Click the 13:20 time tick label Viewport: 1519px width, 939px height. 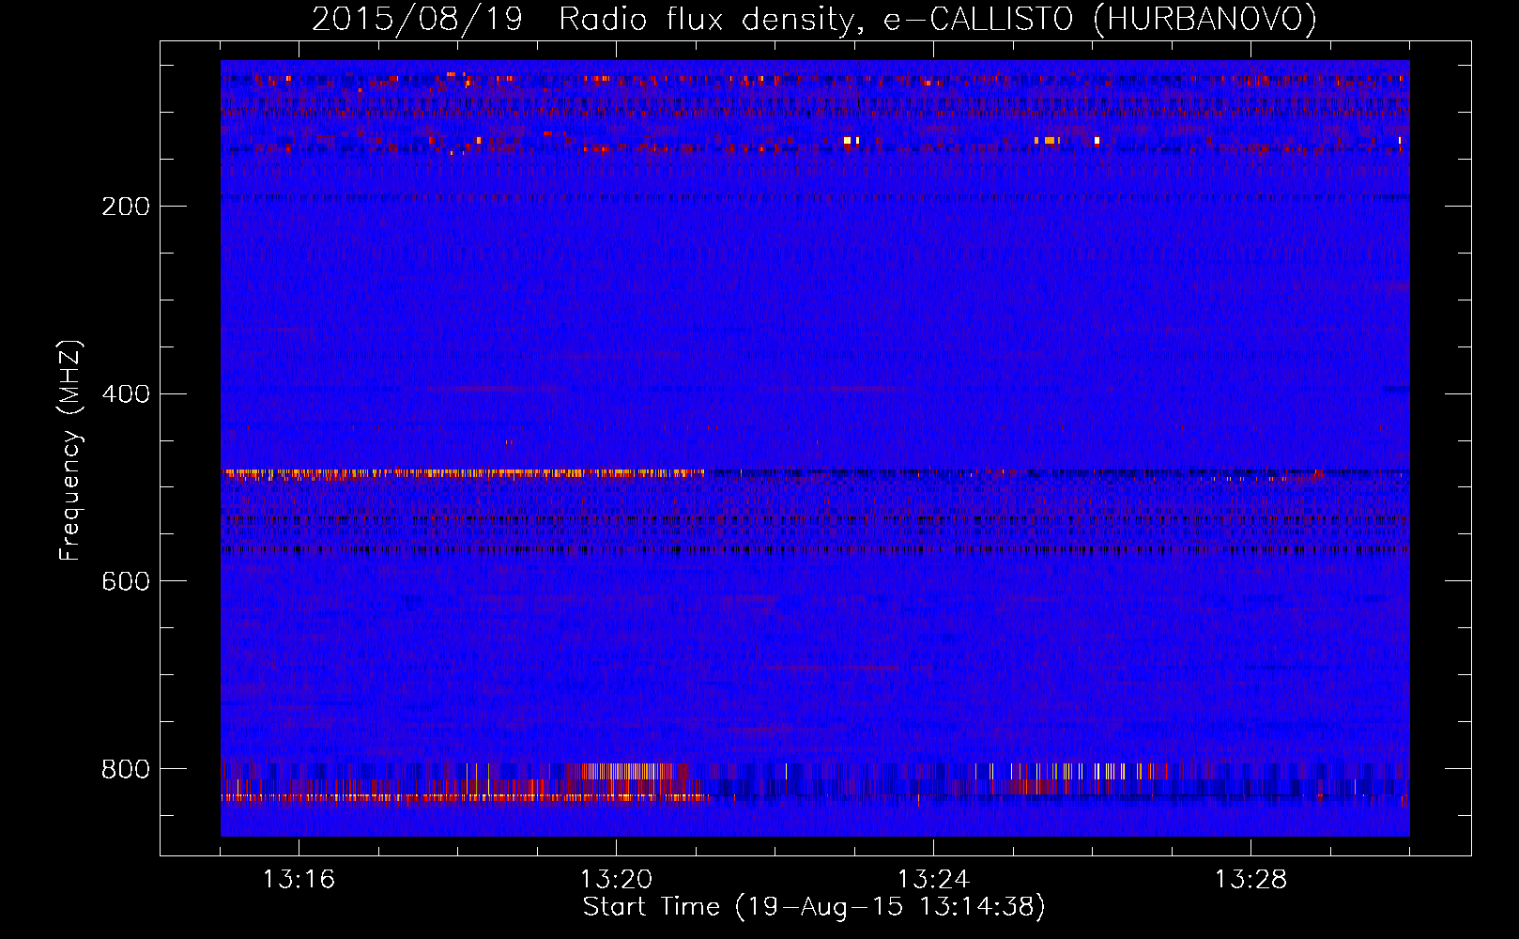616,880
